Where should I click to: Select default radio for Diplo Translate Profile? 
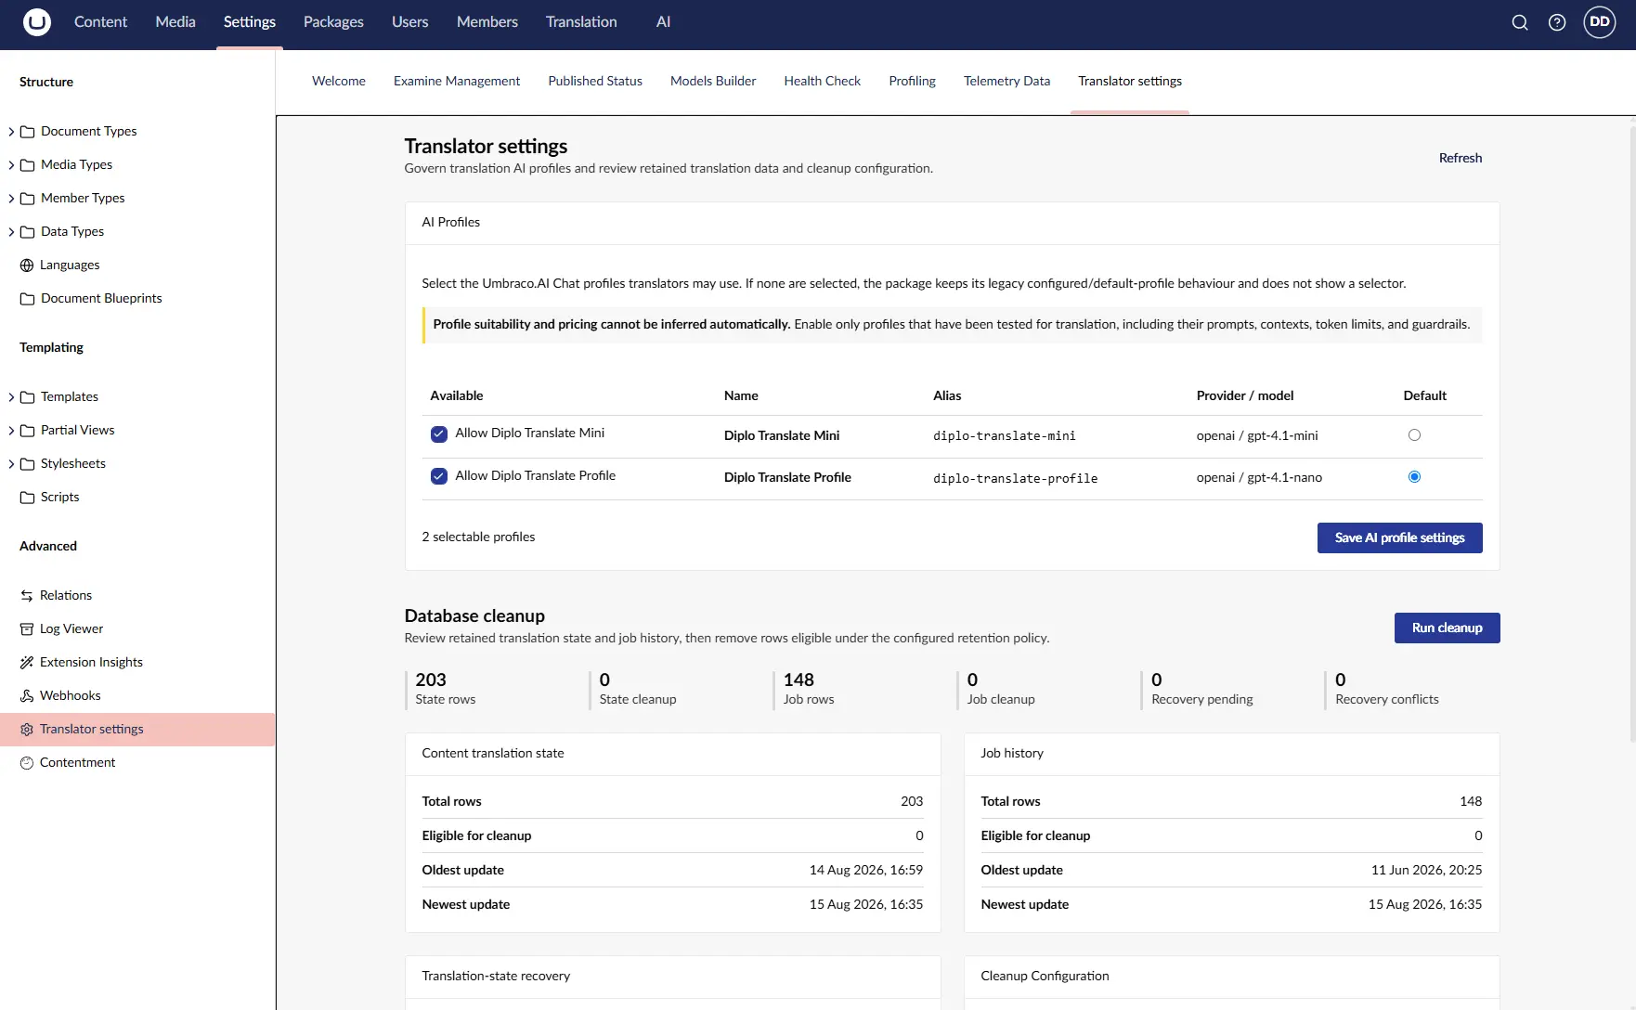click(x=1414, y=476)
